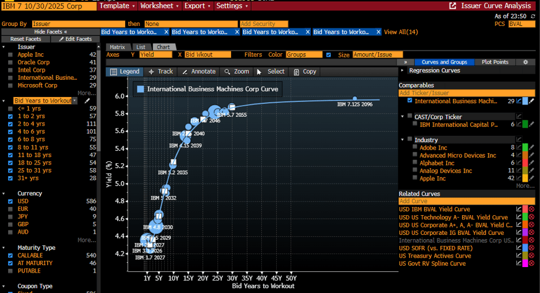Image resolution: width=540 pixels, height=293 pixels.
Task: Check the PUTABLE maturity type checkbox
Action: tap(11, 271)
